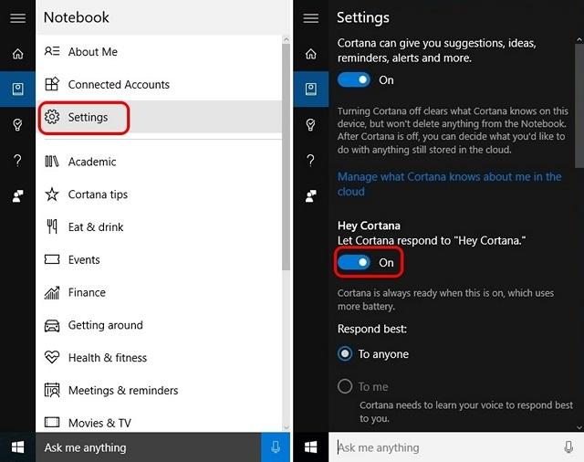Click the Settings gear icon
The image size is (584, 462).
[x=52, y=117]
